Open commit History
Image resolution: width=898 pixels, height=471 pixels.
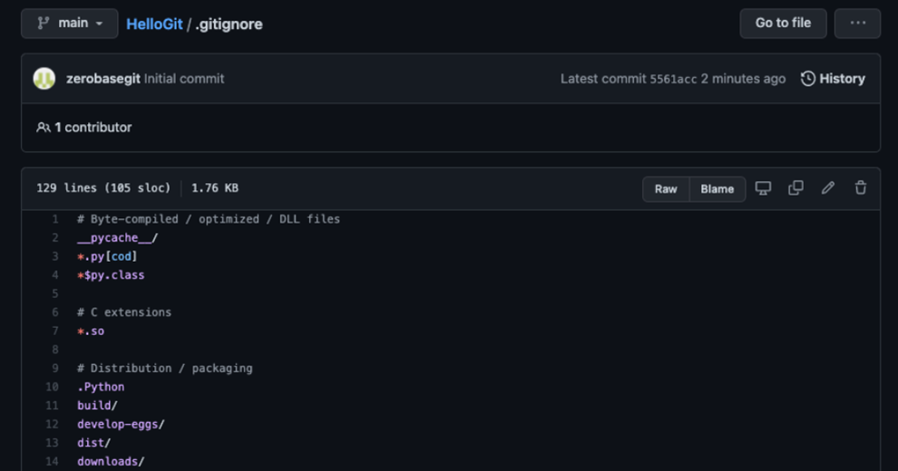(x=833, y=79)
